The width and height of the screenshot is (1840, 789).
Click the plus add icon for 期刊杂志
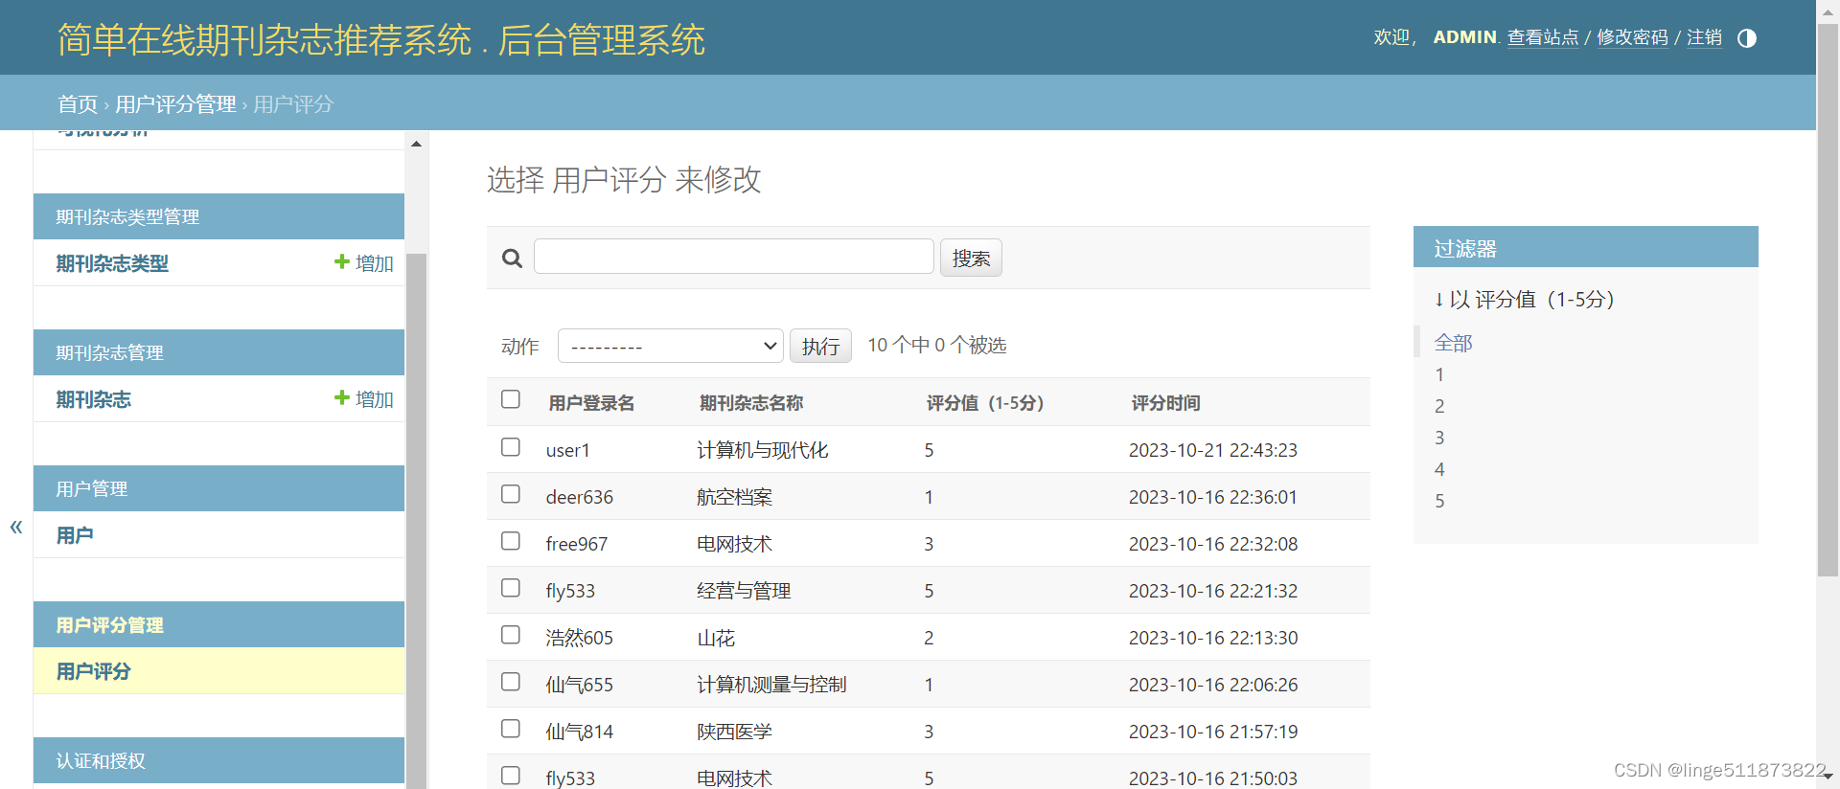[341, 398]
